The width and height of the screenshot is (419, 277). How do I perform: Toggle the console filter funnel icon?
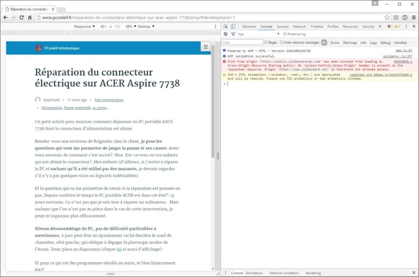coord(233,34)
